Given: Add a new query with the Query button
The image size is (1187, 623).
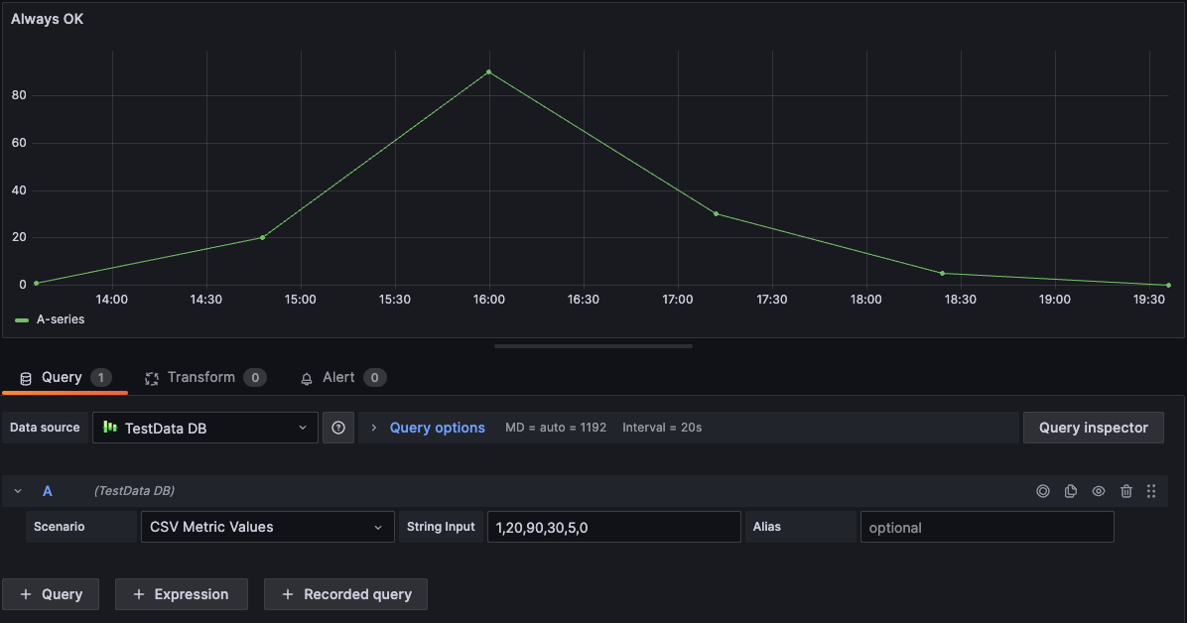Looking at the screenshot, I should tap(51, 593).
